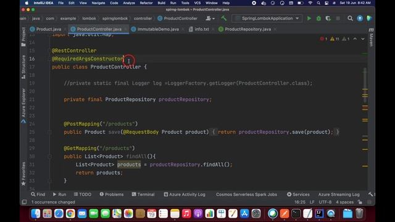The width and height of the screenshot is (395, 222).
Task: Switch to the ImmutableDemo.java tab
Action: 158,29
